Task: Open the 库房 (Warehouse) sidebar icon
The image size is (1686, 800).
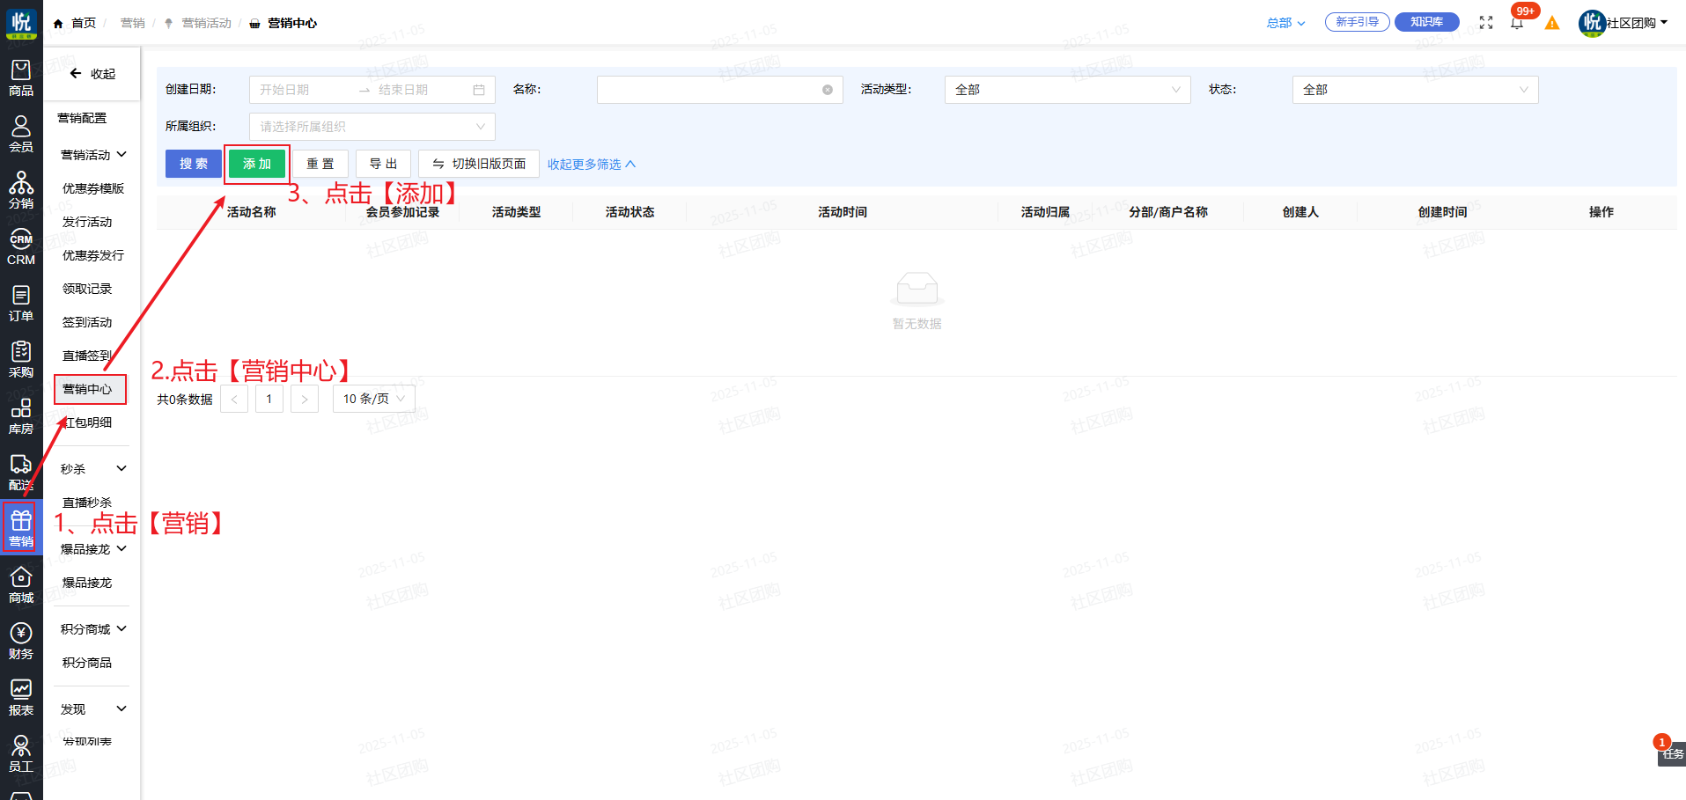Action: [21, 416]
